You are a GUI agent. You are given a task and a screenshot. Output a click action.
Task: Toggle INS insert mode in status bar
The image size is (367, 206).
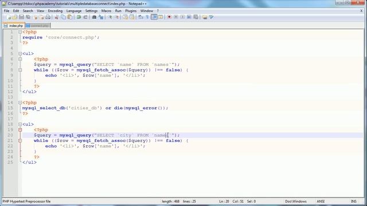354,201
